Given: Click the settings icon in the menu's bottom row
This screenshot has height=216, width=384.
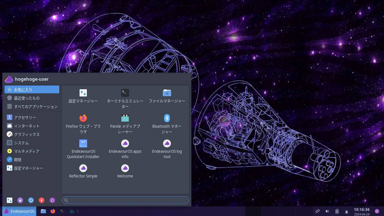Looking at the screenshot, I should click(x=10, y=200).
